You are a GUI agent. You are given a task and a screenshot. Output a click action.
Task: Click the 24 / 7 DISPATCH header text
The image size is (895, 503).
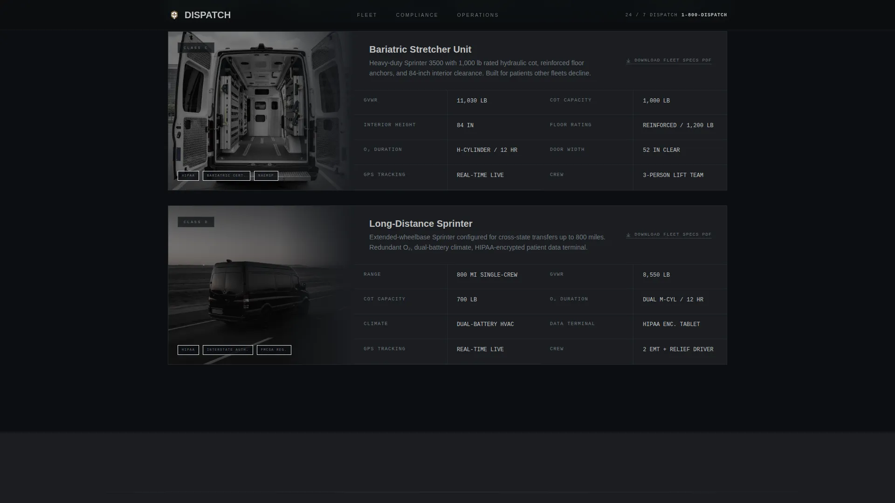[x=651, y=15]
